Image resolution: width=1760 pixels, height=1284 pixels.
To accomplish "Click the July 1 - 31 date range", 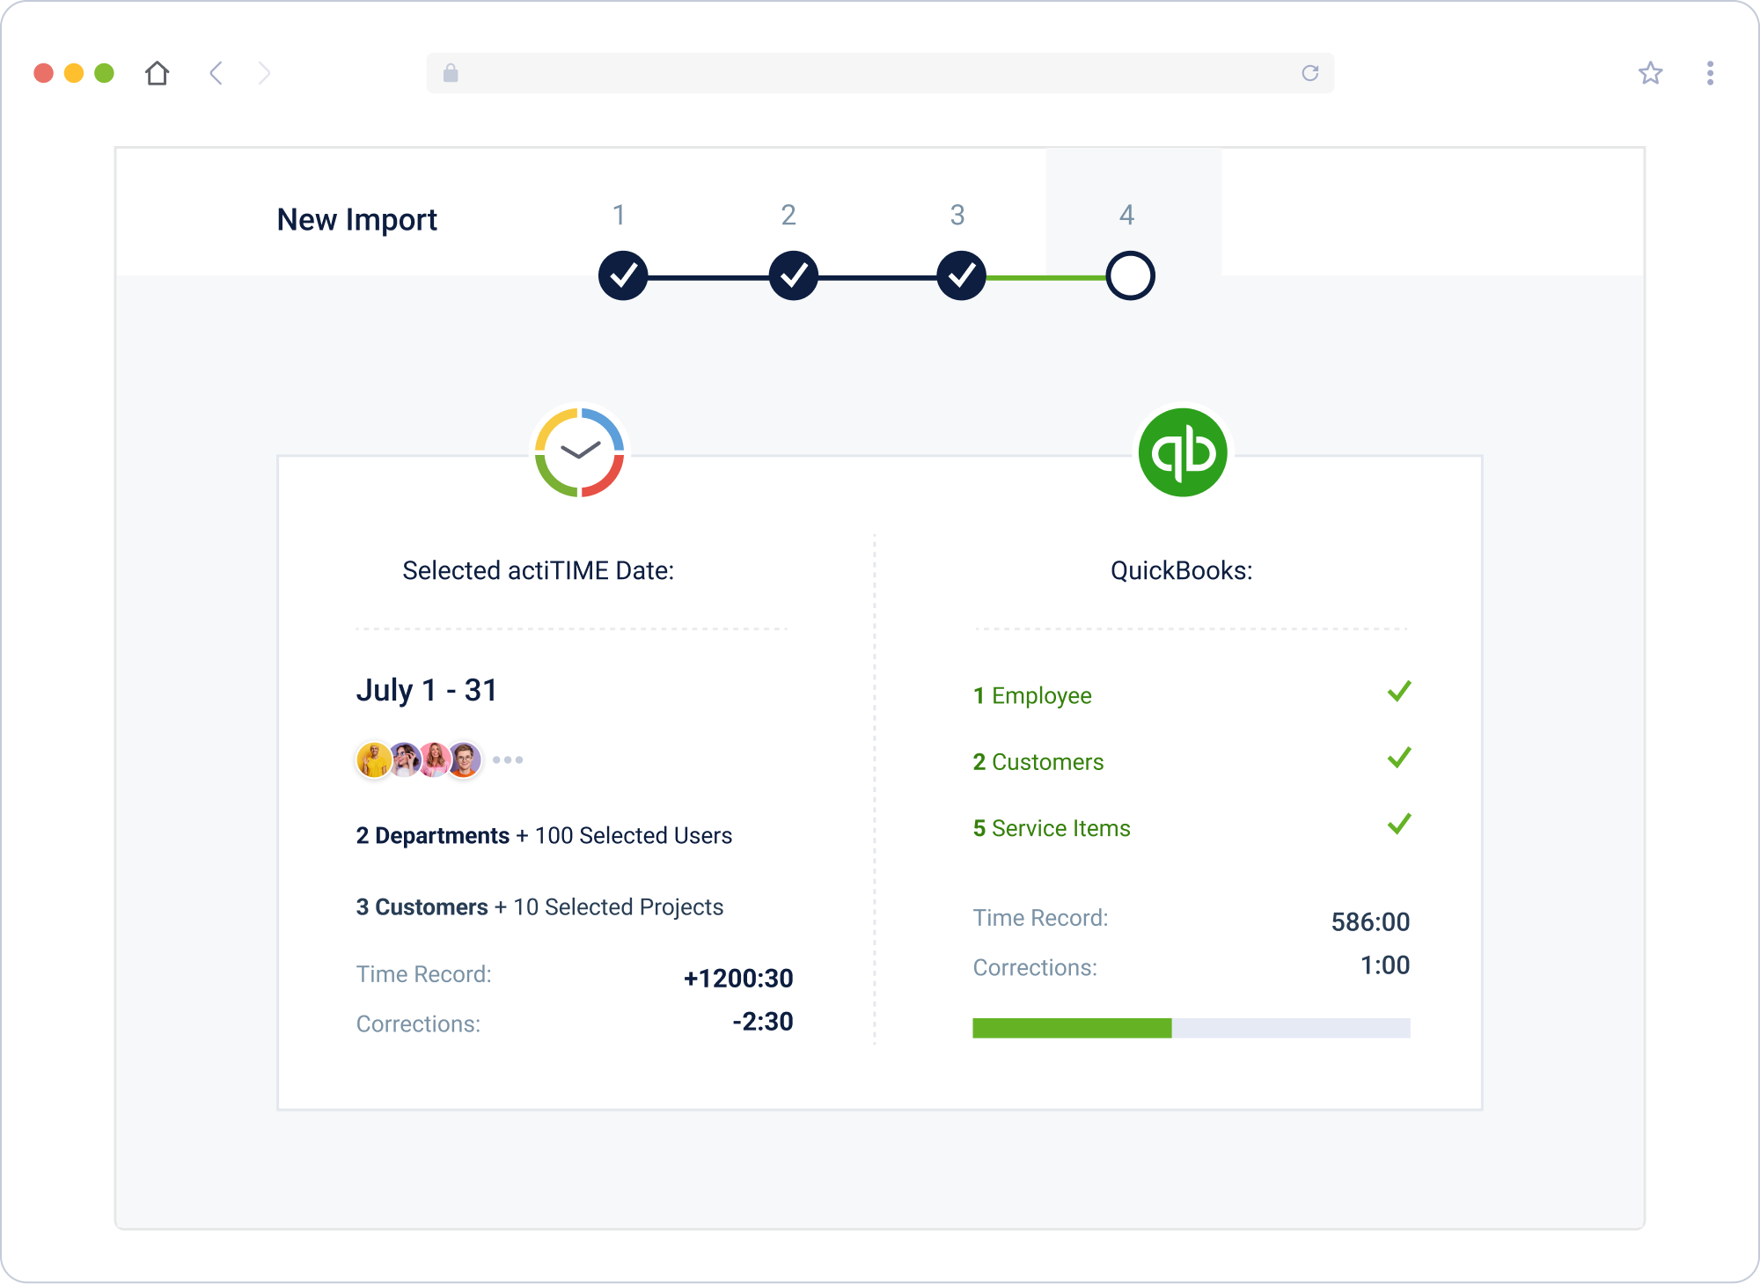I will tap(427, 690).
